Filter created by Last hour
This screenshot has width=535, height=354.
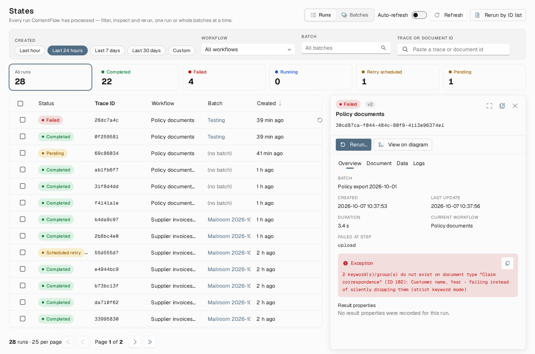pyautogui.click(x=30, y=51)
